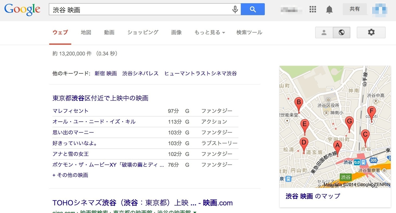Click the blurred account name
Image resolution: width=396 pixels, height=213 pixels.
click(x=291, y=10)
